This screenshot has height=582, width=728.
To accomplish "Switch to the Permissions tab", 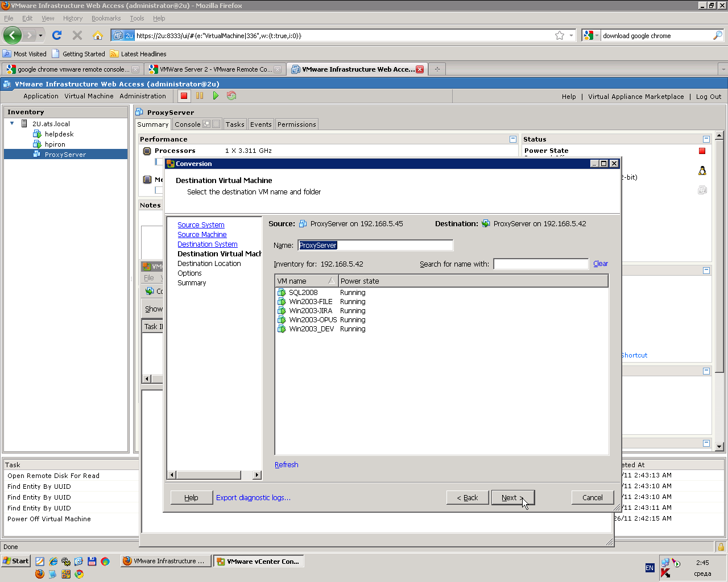I will 297,124.
